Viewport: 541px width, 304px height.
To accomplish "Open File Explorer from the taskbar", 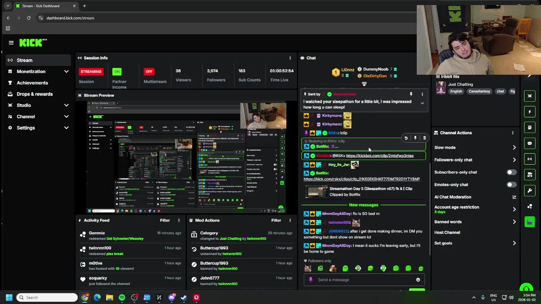I will pyautogui.click(x=109, y=298).
